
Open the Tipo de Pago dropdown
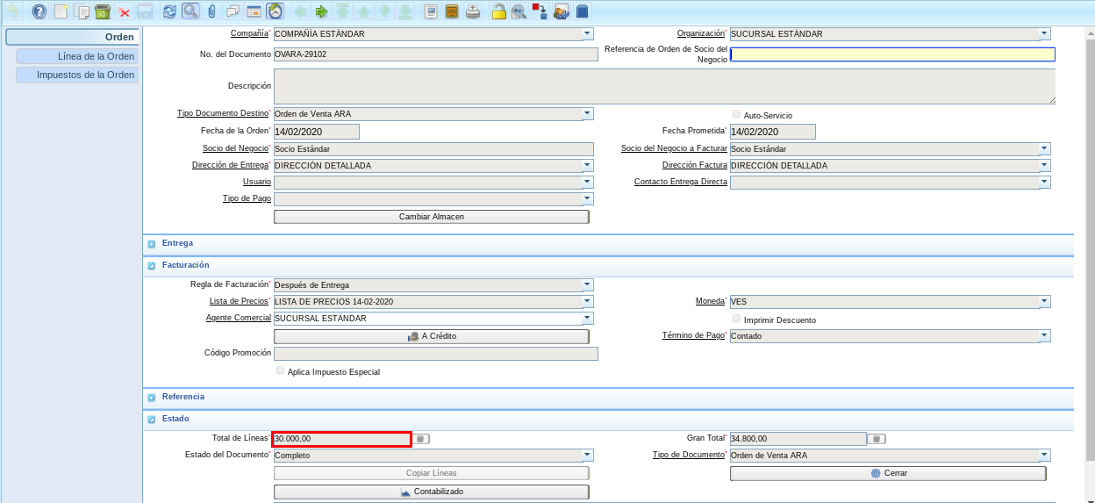click(587, 199)
